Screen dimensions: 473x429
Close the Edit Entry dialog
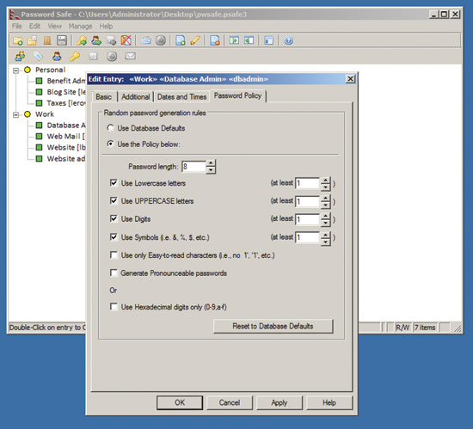pos(350,79)
